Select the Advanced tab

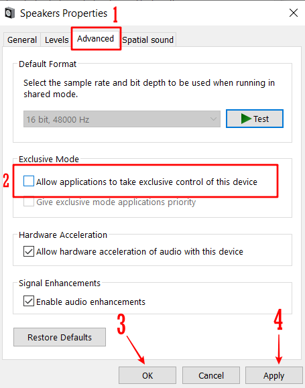(96, 39)
